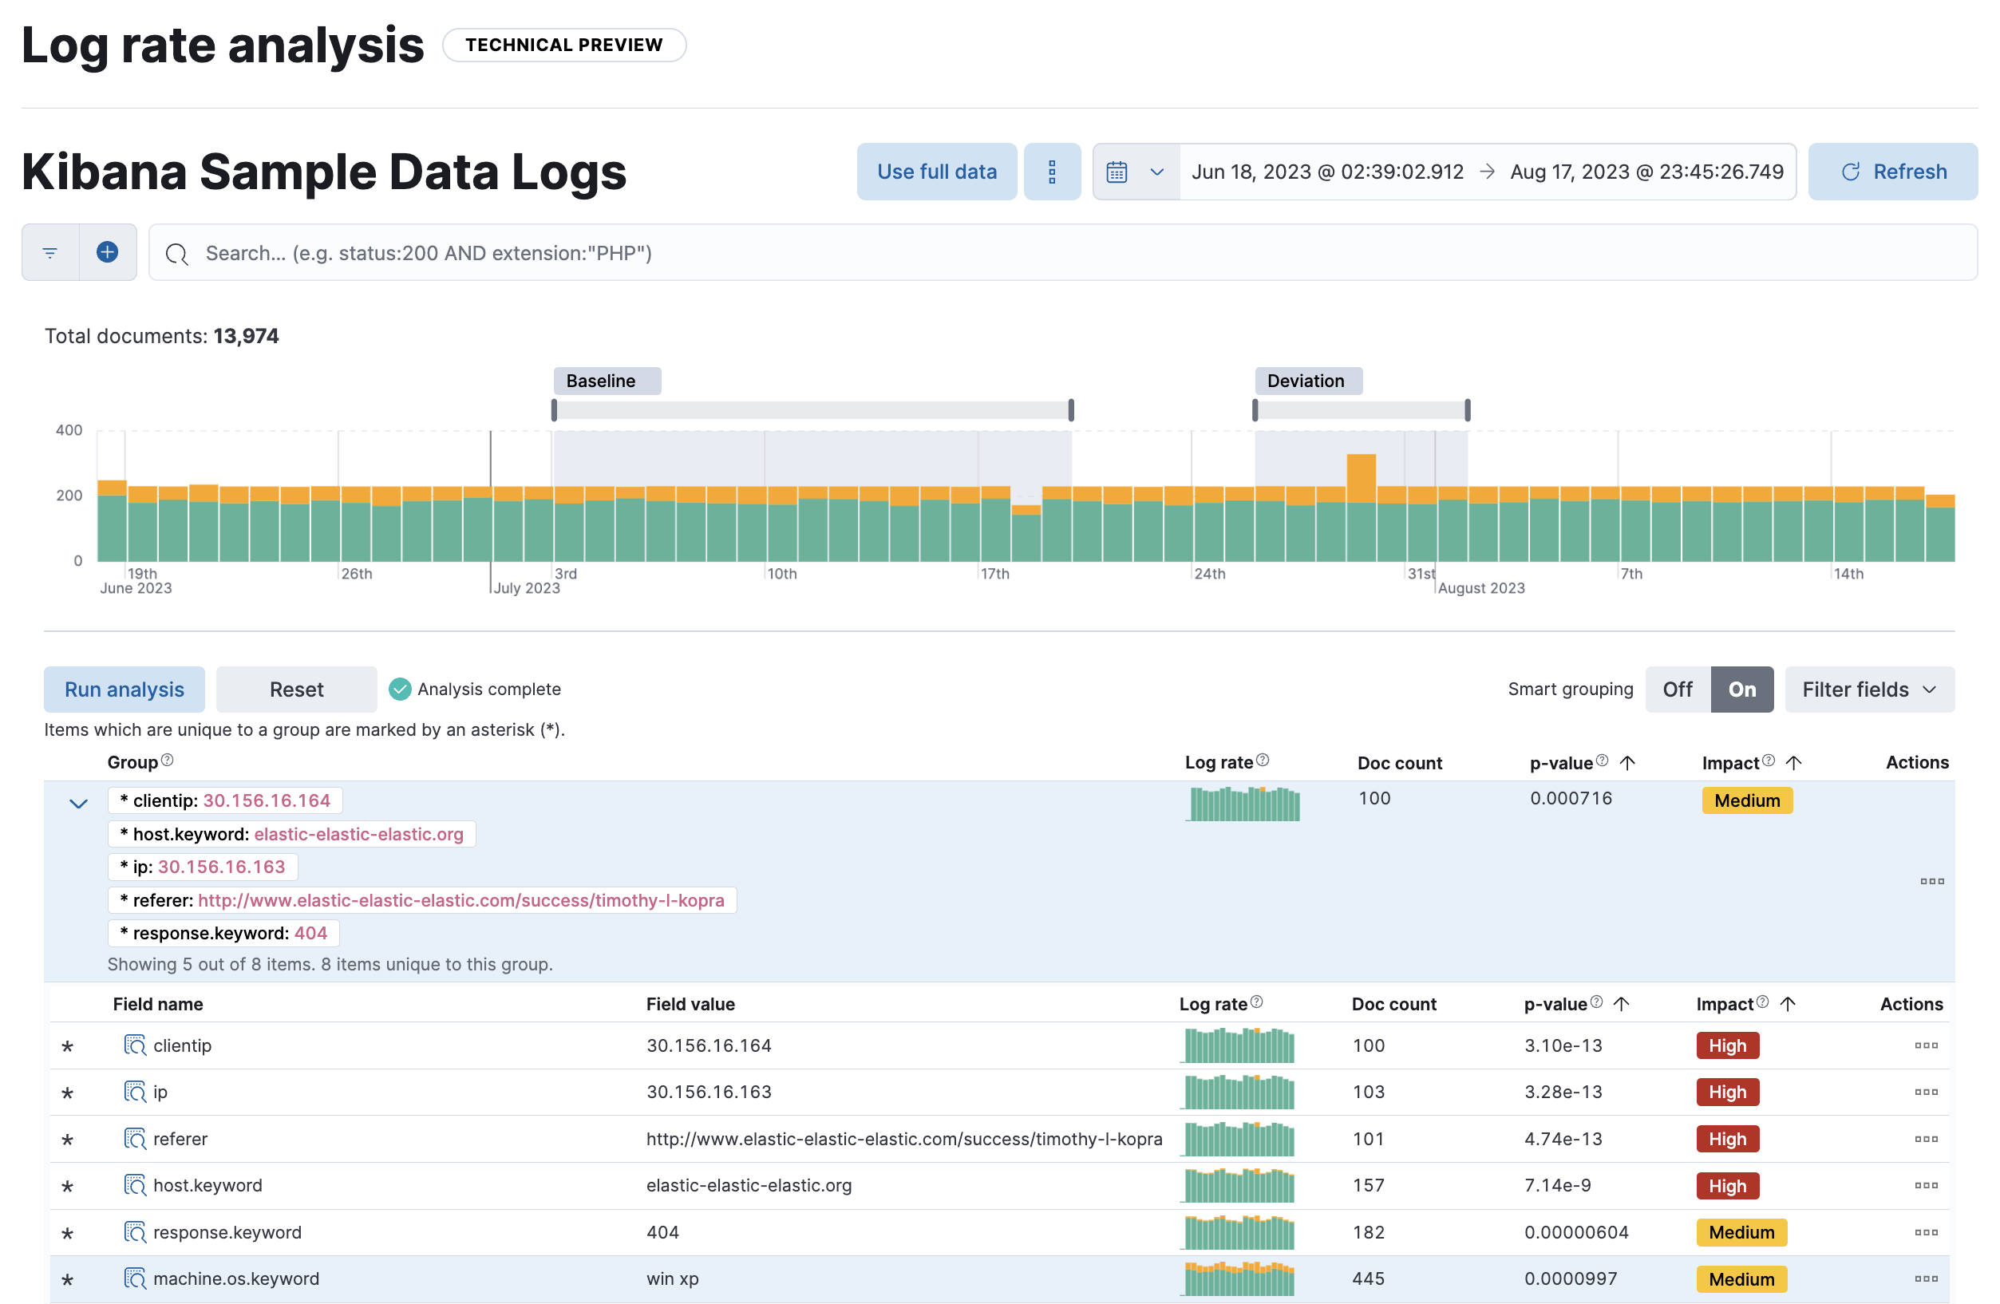Image resolution: width=2000 pixels, height=1304 pixels.
Task: Sort results by the p-value column
Action: tap(1563, 762)
